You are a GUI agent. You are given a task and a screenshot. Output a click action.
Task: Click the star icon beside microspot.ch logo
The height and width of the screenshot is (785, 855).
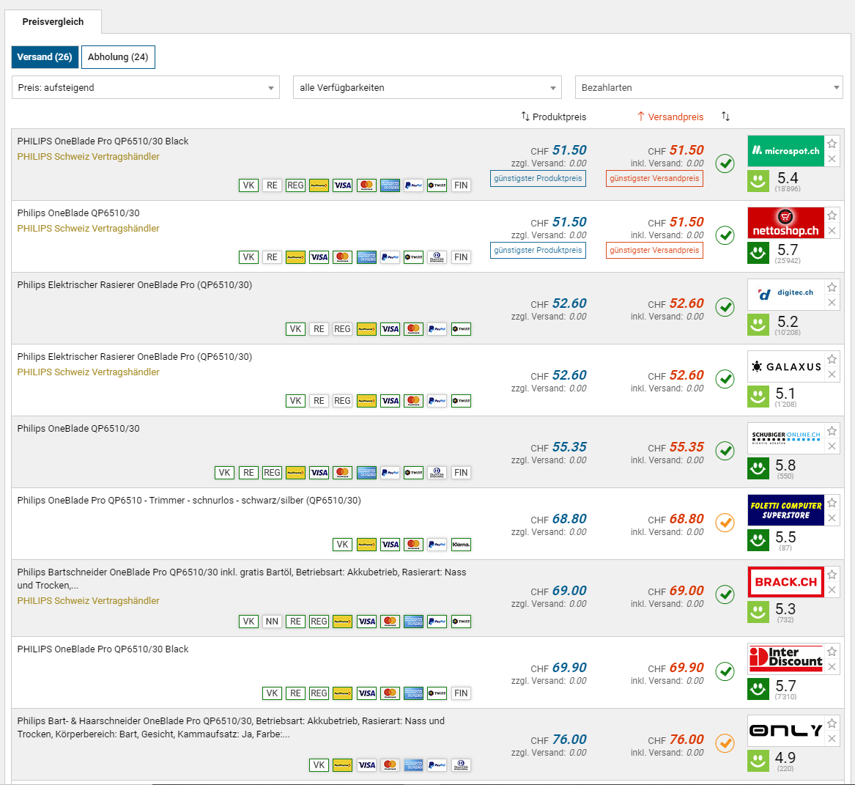click(x=832, y=144)
